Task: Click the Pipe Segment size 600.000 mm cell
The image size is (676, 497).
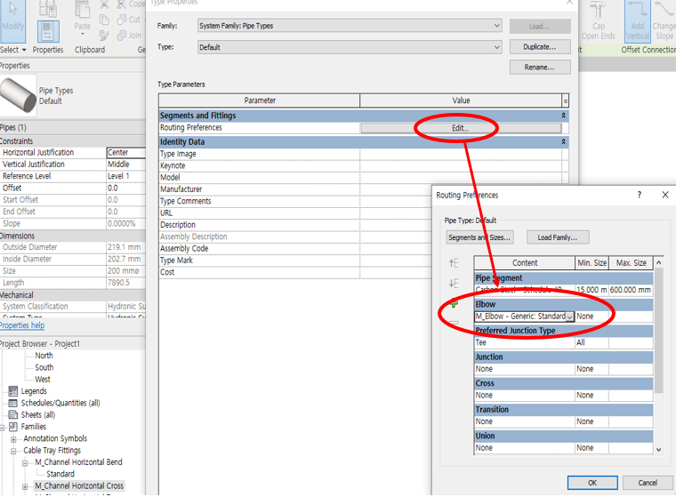Action: 631,290
